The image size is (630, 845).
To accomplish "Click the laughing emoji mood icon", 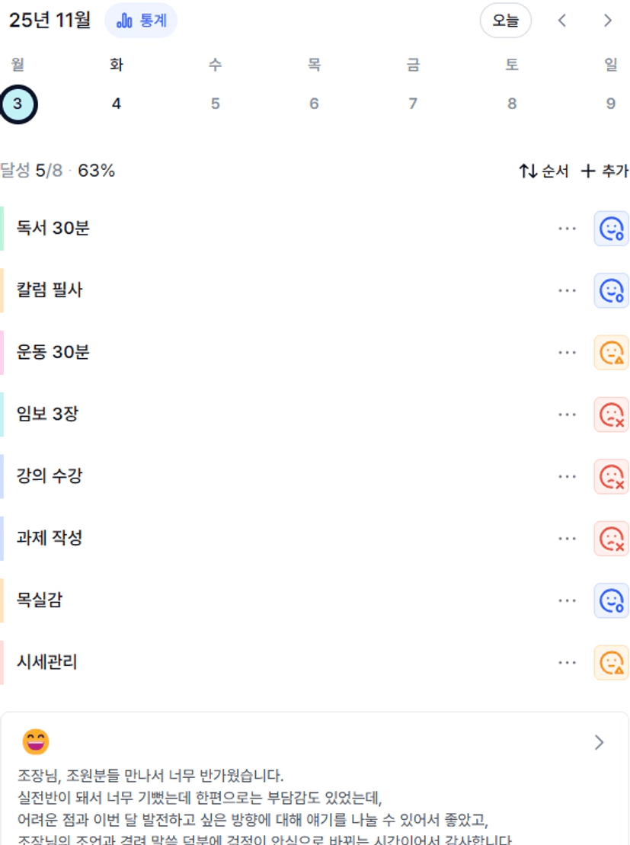I will (36, 741).
